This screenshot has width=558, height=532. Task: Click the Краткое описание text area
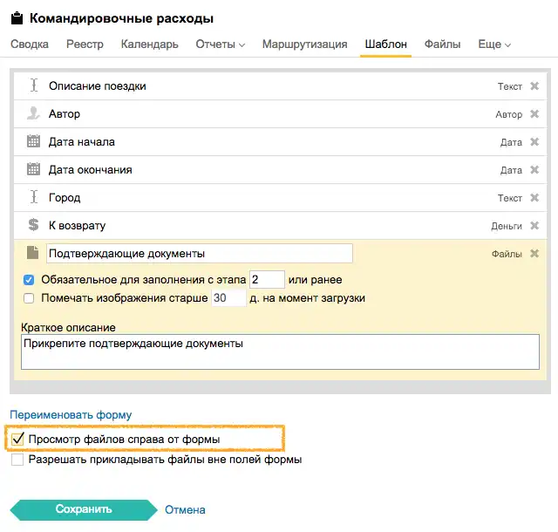(x=280, y=351)
